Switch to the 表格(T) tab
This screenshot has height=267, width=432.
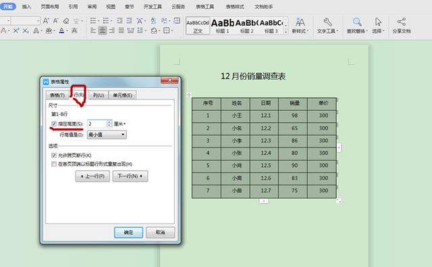[x=57, y=95]
